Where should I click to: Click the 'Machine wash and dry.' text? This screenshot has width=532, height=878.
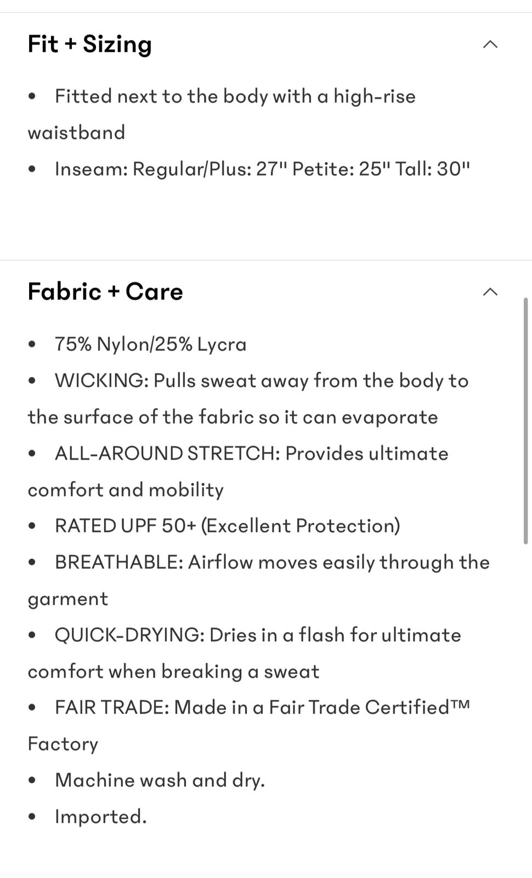tap(160, 780)
